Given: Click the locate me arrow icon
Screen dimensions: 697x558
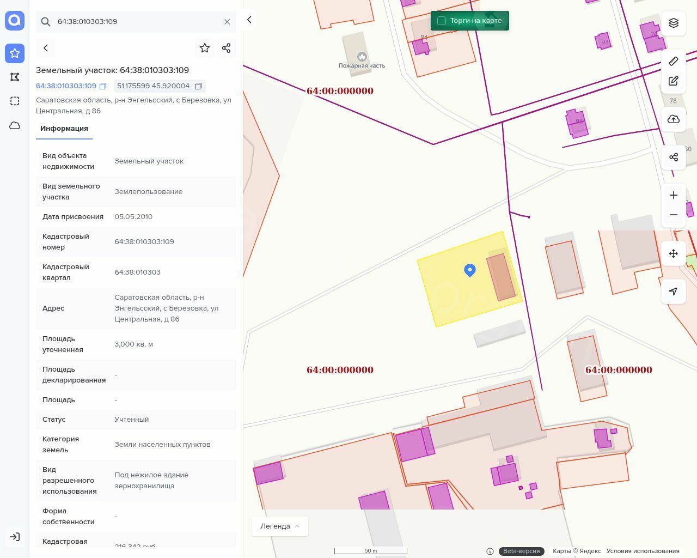Looking at the screenshot, I should [674, 292].
